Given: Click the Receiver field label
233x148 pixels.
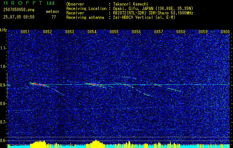Looking at the screenshot, I should click(x=75, y=13).
